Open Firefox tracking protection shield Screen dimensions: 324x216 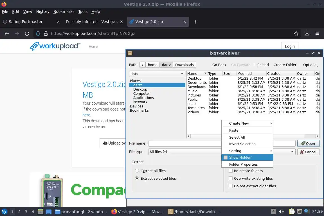38,33
